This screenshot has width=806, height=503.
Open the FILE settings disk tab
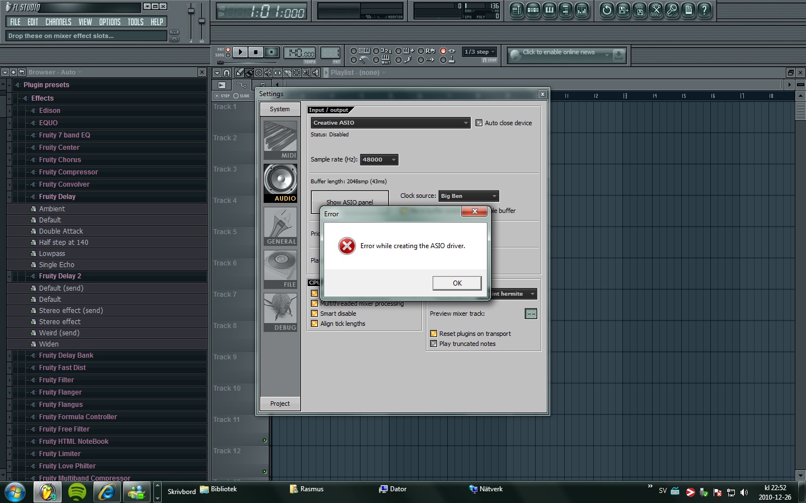[x=280, y=269]
